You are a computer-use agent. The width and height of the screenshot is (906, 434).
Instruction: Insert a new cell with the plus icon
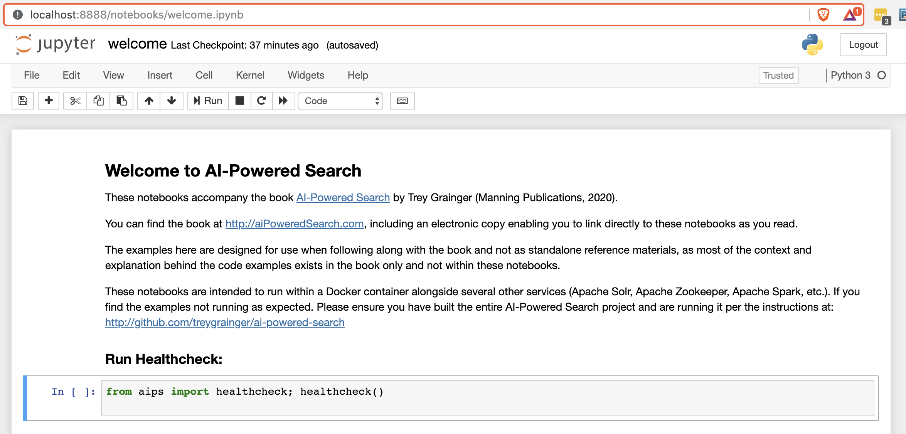(x=49, y=101)
